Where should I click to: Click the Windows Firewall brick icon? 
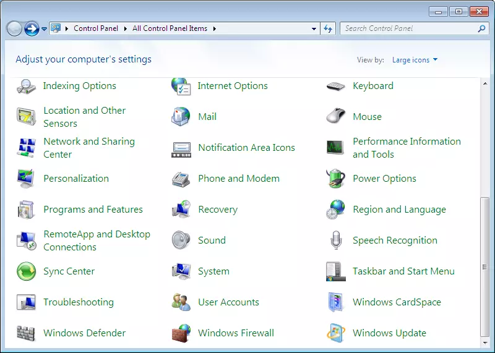coord(181,333)
